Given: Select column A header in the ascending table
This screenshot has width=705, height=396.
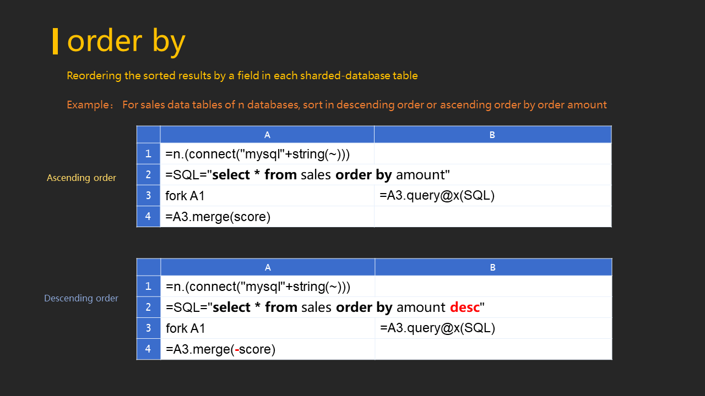Looking at the screenshot, I should [x=267, y=135].
